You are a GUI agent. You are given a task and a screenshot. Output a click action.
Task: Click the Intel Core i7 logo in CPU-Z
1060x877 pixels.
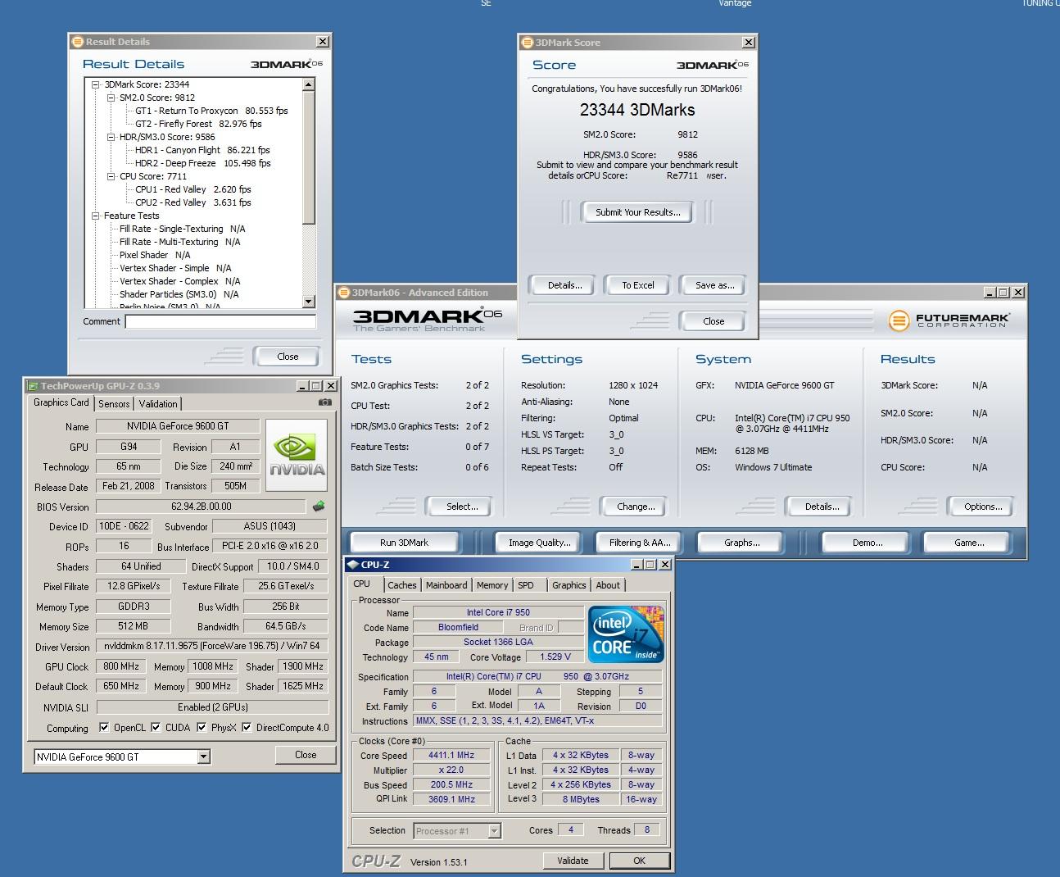(627, 634)
